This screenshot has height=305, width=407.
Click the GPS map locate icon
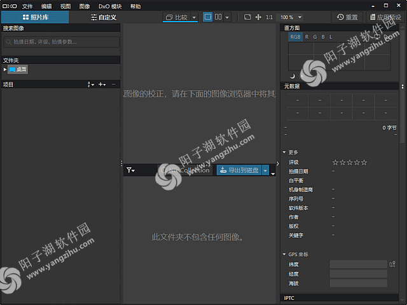coord(392,264)
